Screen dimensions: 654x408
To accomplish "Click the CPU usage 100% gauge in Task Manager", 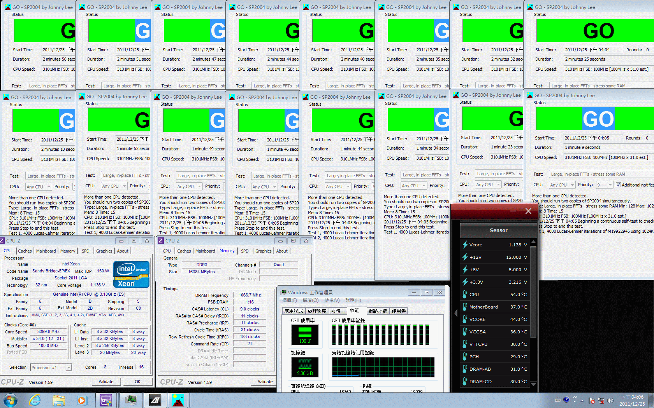I will point(305,335).
